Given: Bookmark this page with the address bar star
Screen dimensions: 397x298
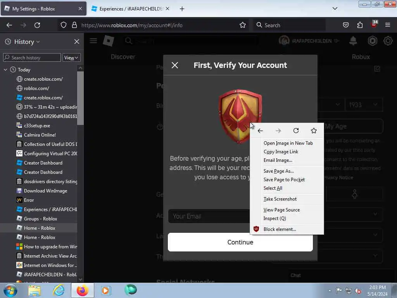Looking at the screenshot, I should (x=243, y=25).
